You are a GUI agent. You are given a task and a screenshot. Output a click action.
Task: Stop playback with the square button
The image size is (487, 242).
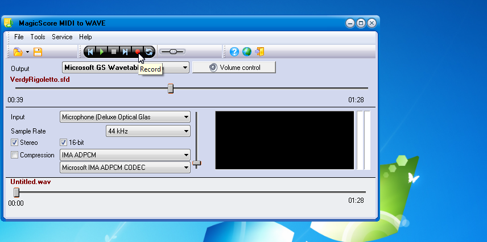114,52
